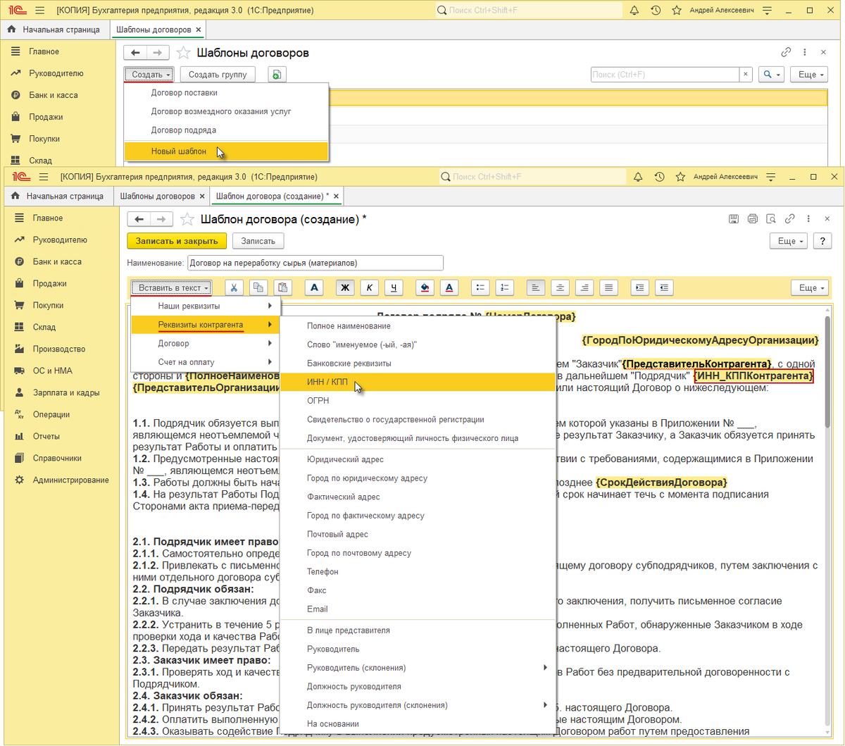Image resolution: width=845 pixels, height=746 pixels.
Task: Click the Наименование input field
Action: coord(315,263)
